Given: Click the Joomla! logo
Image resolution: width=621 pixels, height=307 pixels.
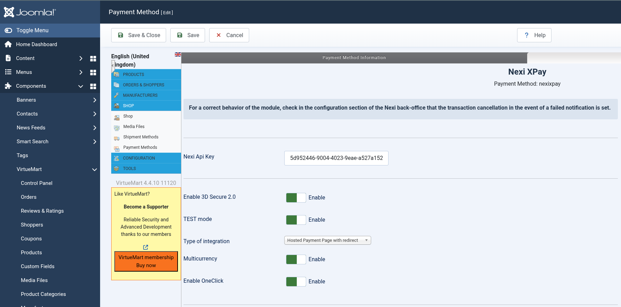Looking at the screenshot, I should pyautogui.click(x=30, y=12).
